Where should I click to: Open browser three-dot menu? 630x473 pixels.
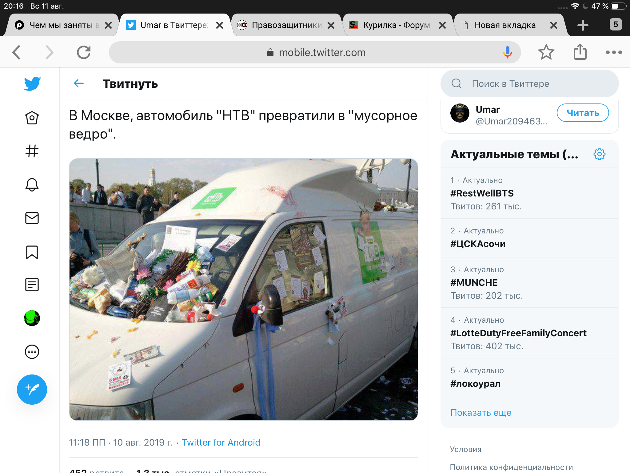point(614,52)
